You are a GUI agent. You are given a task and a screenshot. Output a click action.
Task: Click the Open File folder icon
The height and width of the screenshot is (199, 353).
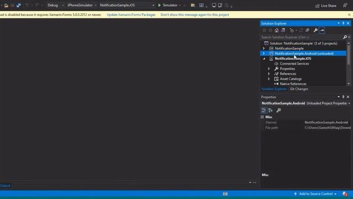pyautogui.click(x=6, y=5)
